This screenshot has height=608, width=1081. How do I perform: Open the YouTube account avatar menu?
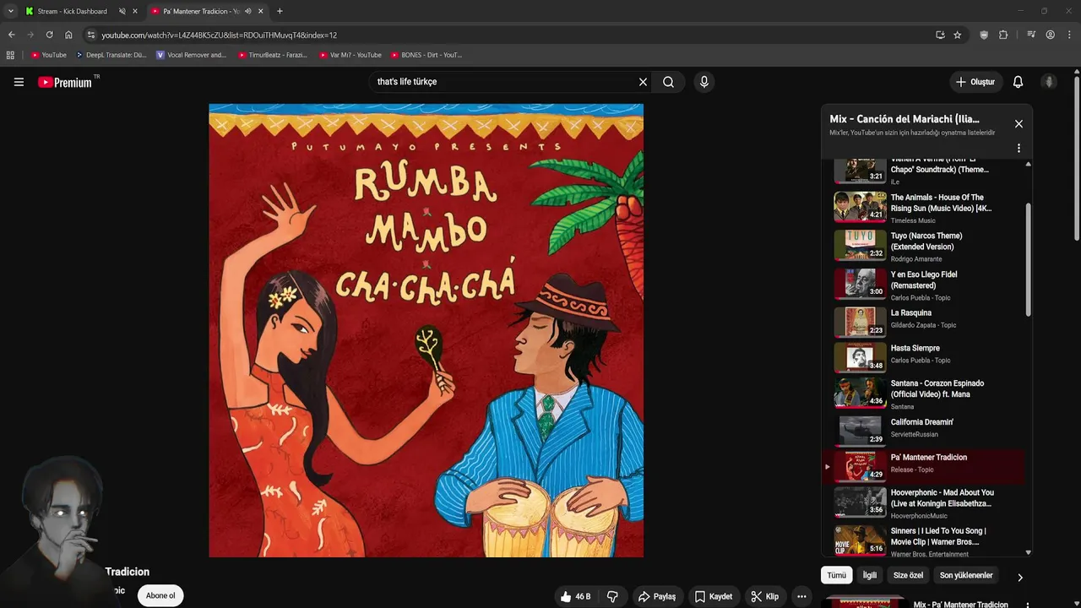1049,82
